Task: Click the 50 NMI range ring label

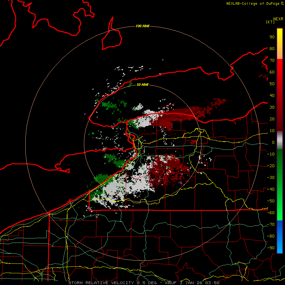Action: 142,85
